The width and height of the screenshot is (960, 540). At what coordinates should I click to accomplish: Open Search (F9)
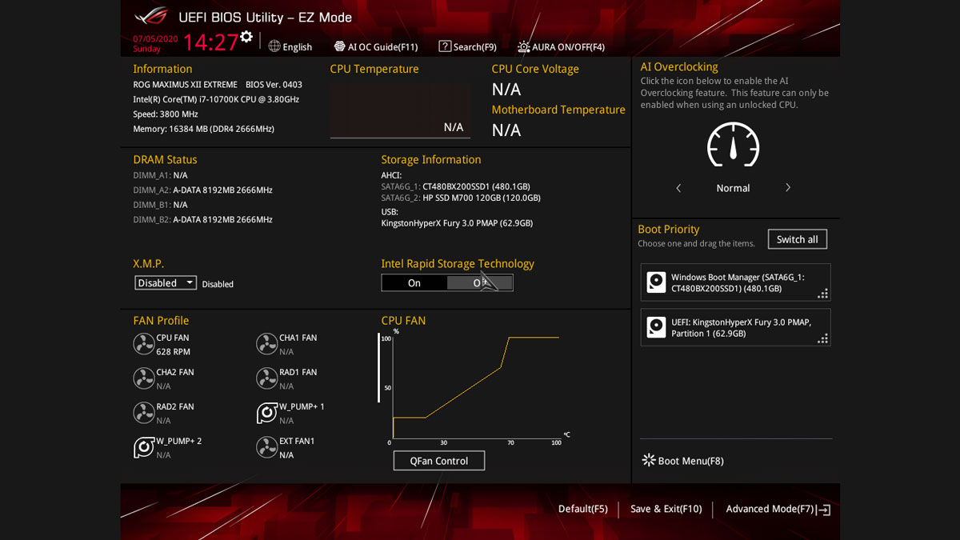point(468,46)
